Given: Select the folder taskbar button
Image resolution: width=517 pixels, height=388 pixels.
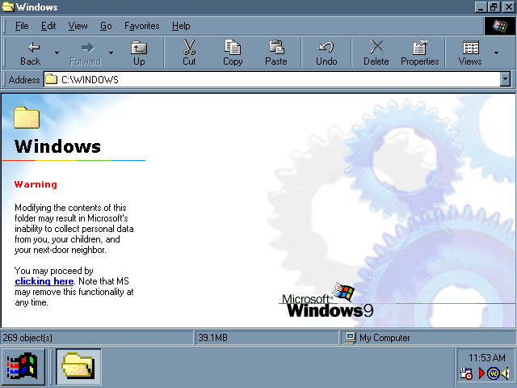Looking at the screenshot, I should click(78, 366).
